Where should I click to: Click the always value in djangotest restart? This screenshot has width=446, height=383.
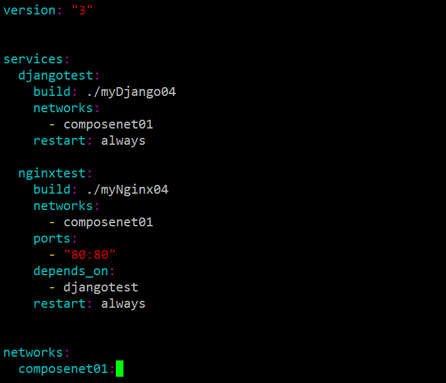(123, 140)
